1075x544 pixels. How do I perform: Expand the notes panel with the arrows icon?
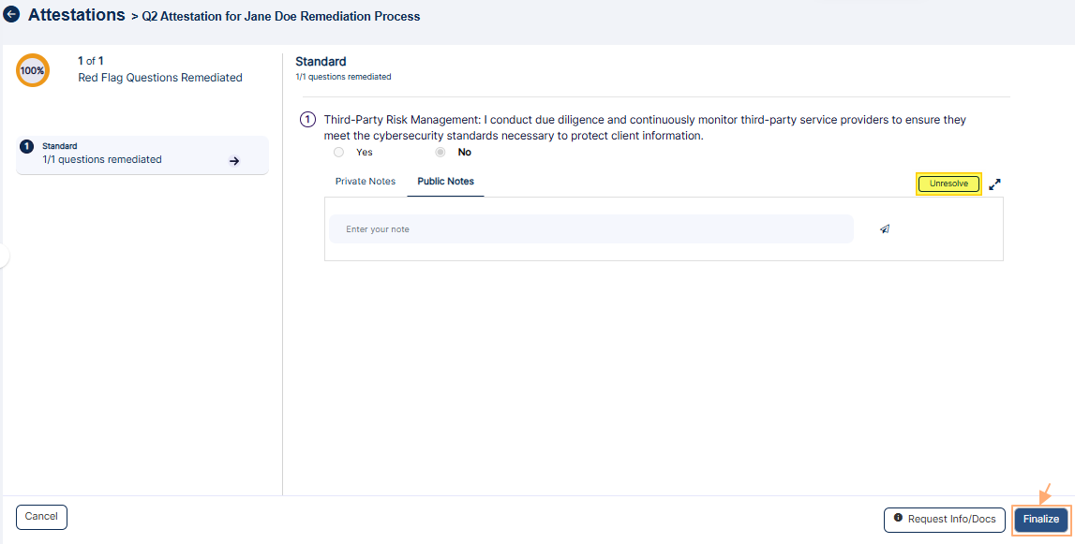[x=995, y=184]
